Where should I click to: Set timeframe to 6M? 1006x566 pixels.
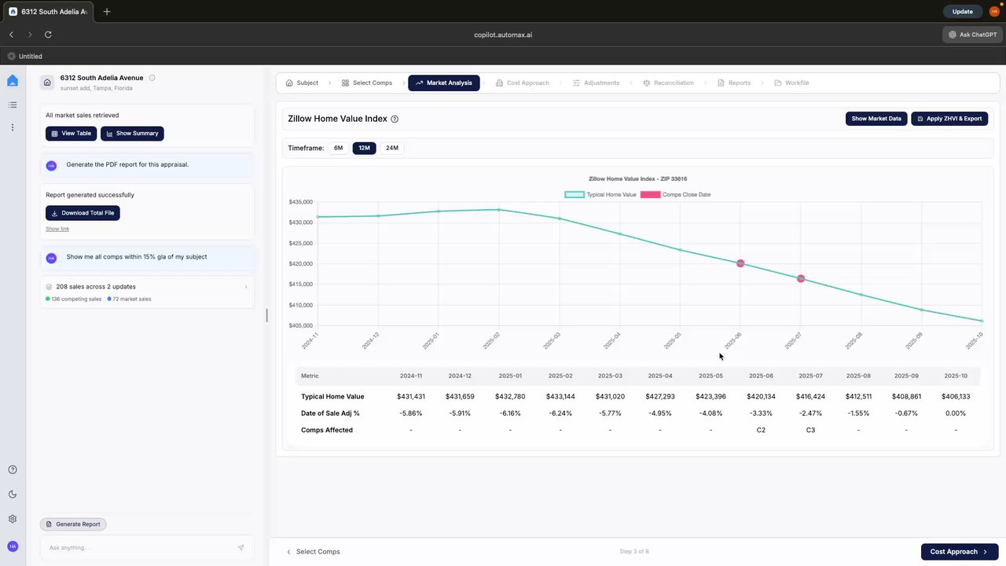coord(338,148)
